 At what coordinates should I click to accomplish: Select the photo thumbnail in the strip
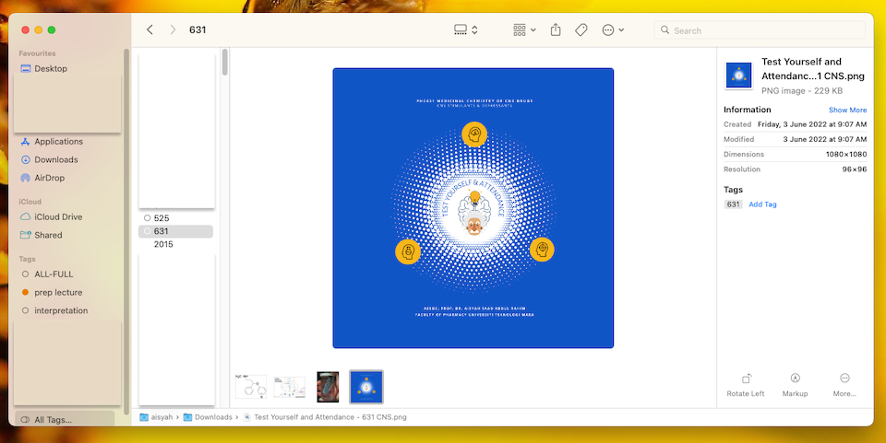coord(328,387)
